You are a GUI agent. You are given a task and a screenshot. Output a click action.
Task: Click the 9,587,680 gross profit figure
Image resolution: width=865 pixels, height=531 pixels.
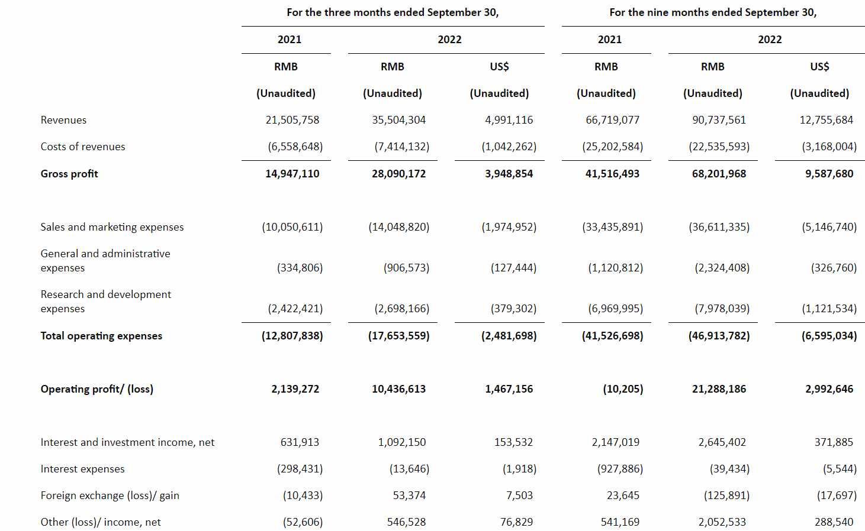coord(829,174)
